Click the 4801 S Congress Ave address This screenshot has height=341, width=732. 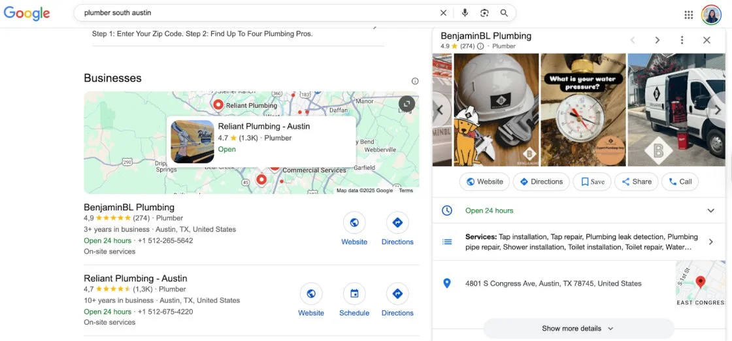click(553, 283)
